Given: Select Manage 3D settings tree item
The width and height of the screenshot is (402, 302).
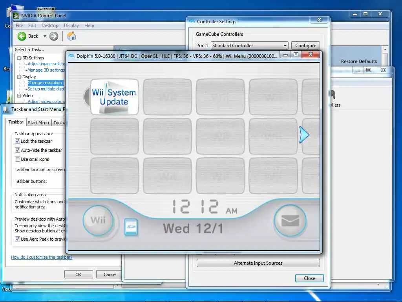Looking at the screenshot, I should pyautogui.click(x=46, y=70).
